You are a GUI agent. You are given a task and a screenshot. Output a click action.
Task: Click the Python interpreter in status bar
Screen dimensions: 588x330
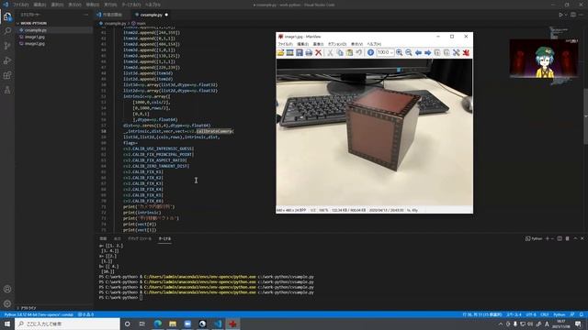39,314
